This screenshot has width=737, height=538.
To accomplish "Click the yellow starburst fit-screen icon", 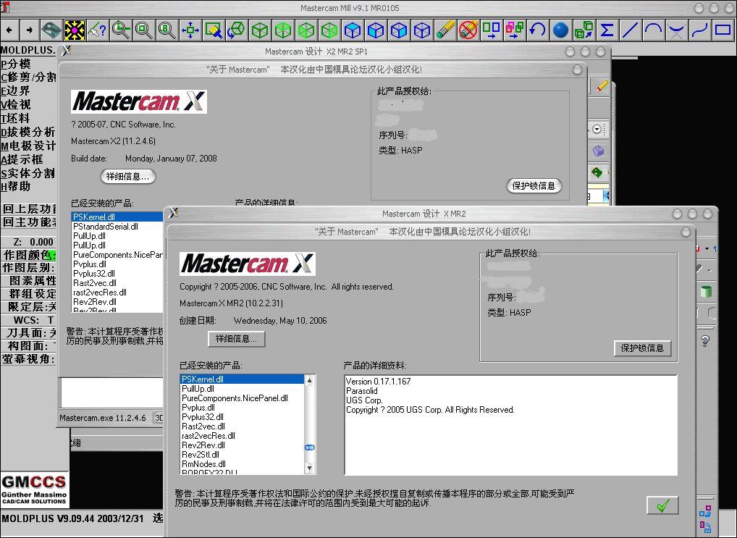I will pos(75,30).
